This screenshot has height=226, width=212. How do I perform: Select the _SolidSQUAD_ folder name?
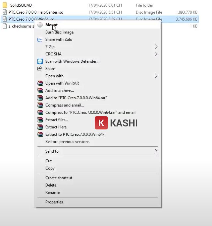click(x=21, y=5)
